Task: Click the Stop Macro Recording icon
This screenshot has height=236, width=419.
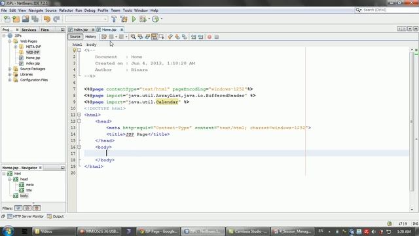Action: (x=217, y=37)
